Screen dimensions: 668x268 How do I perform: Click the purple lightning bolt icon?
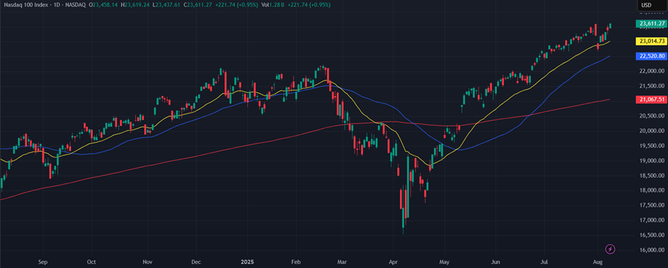click(x=610, y=249)
